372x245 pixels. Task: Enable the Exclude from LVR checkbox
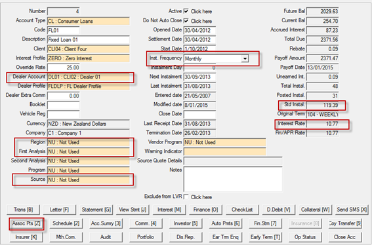click(x=186, y=197)
